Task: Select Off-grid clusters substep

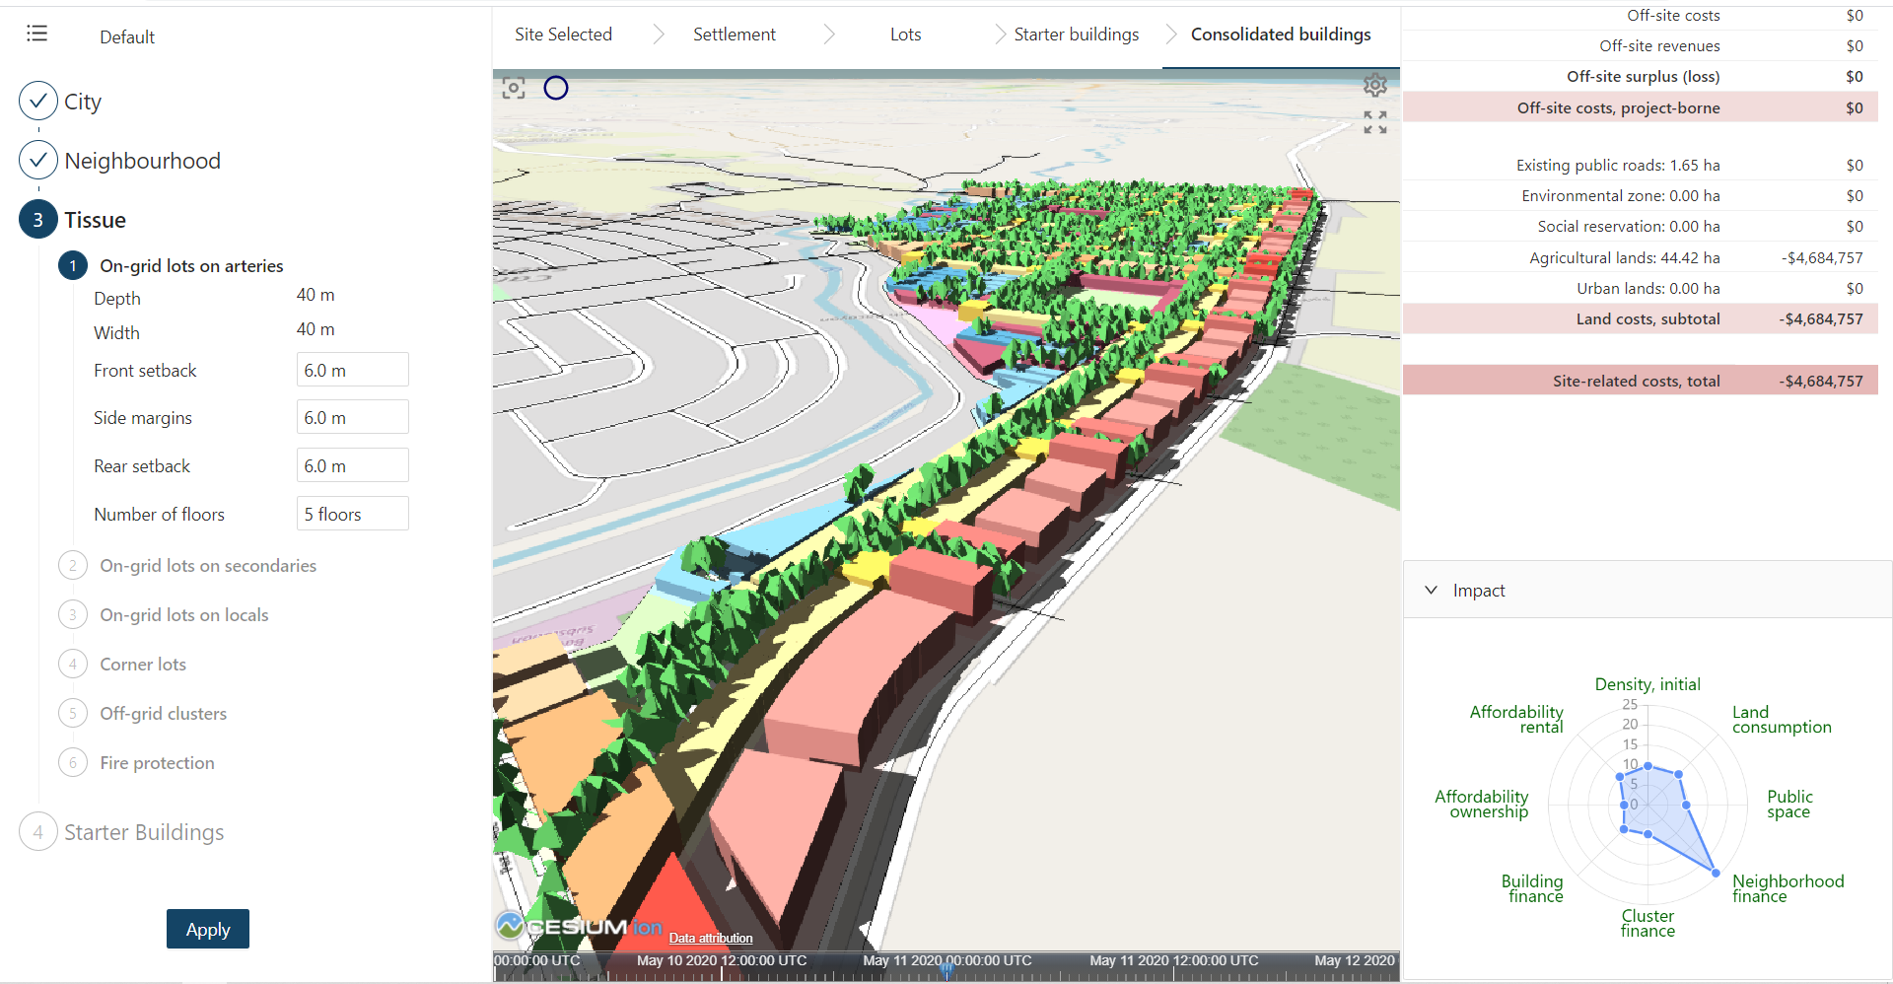Action: pyautogui.click(x=163, y=713)
